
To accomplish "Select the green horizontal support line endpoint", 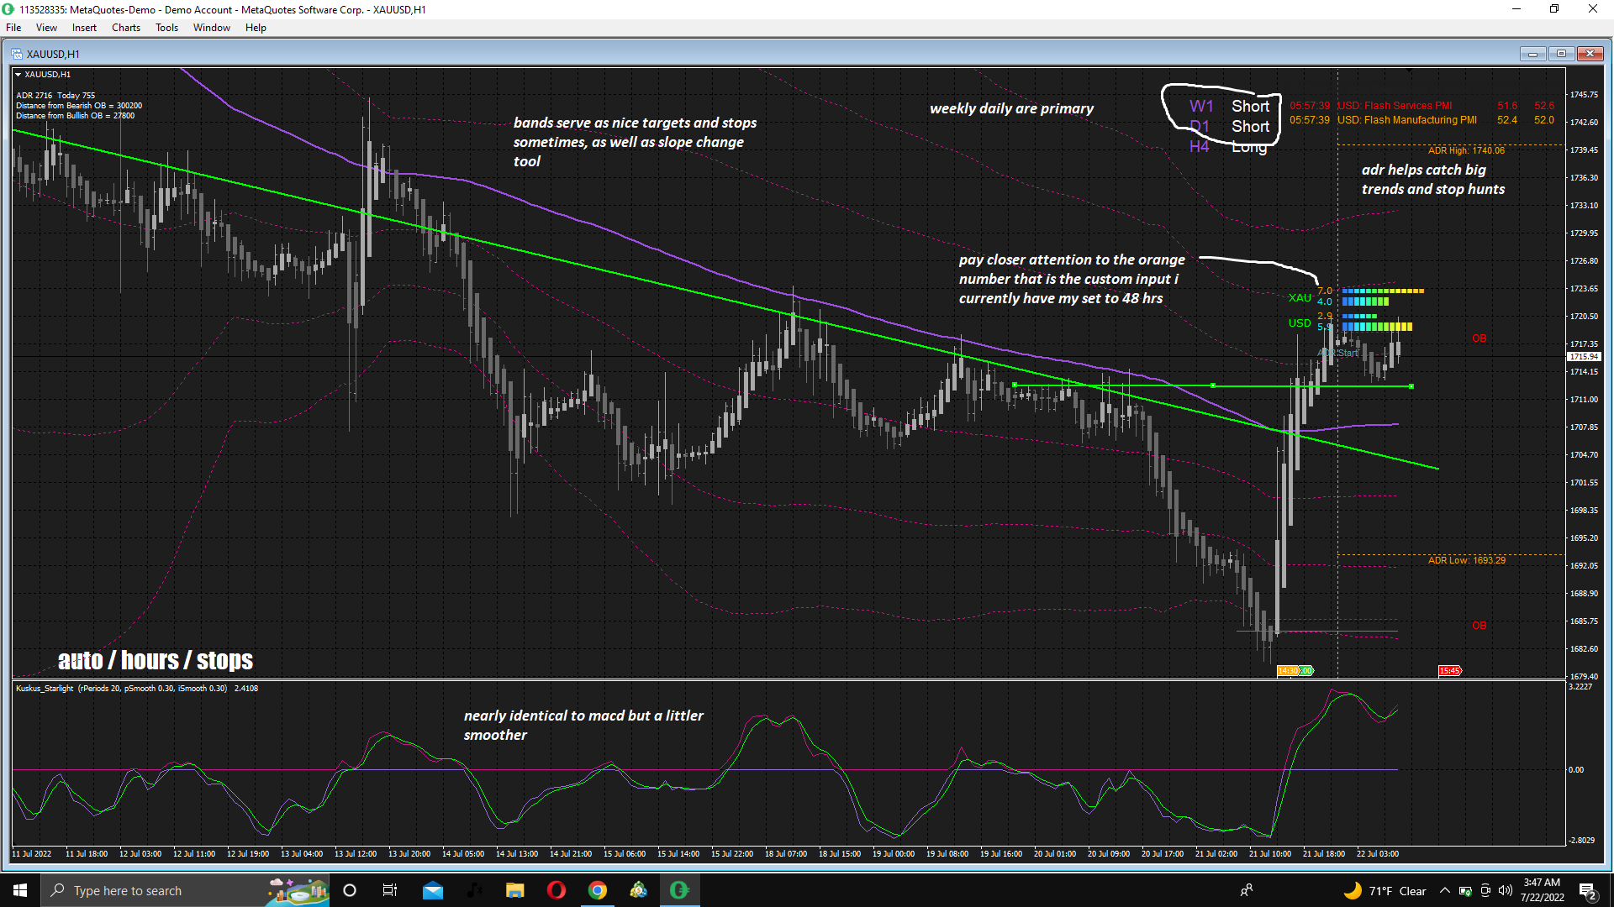I will tap(1411, 386).
